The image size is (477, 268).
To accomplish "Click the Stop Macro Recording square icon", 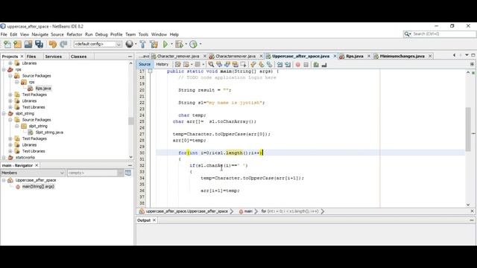I will click(306, 65).
